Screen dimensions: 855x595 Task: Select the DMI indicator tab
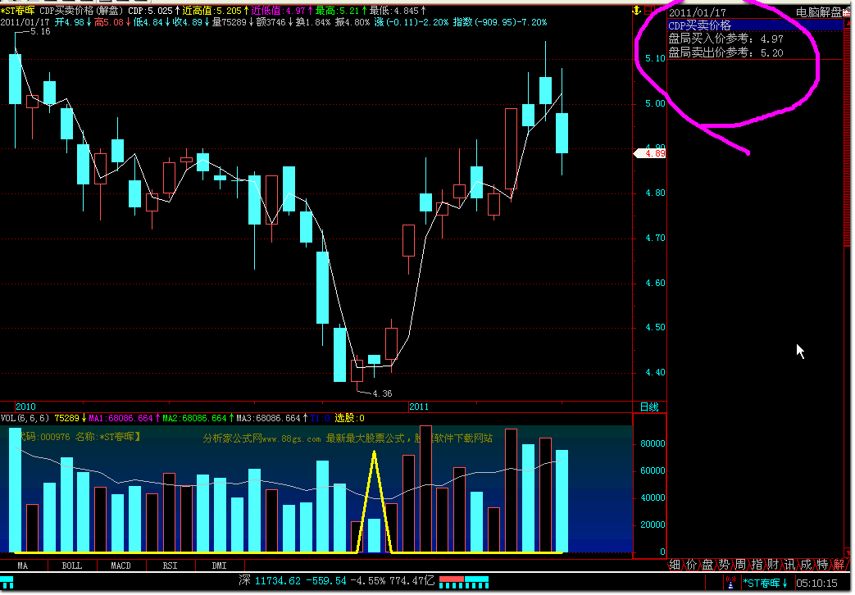pos(219,565)
